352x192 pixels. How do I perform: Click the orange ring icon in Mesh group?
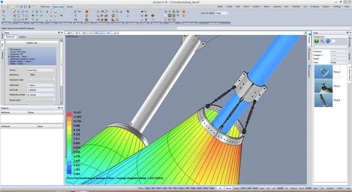click(87, 16)
